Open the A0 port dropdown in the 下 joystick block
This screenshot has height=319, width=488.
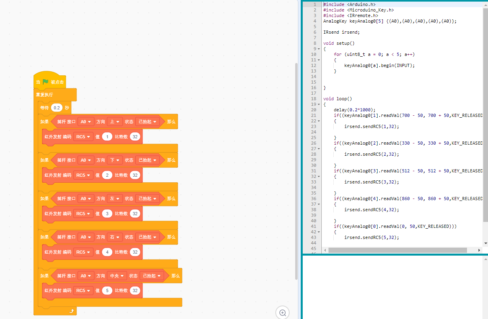pyautogui.click(x=86, y=160)
